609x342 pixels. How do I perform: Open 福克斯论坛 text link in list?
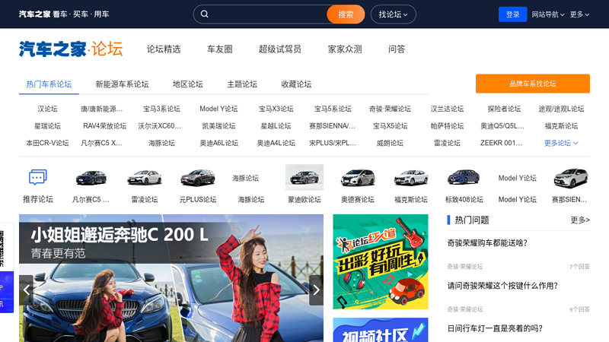click(x=561, y=126)
